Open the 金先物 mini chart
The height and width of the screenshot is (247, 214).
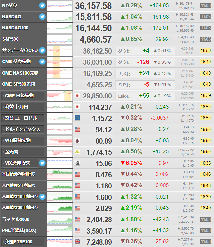(60, 152)
